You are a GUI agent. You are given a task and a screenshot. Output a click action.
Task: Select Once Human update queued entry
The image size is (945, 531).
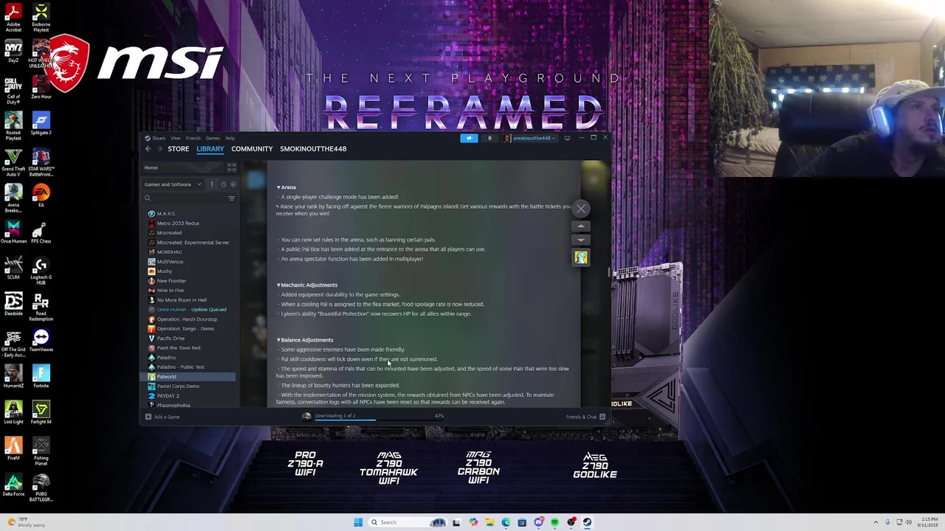(191, 310)
